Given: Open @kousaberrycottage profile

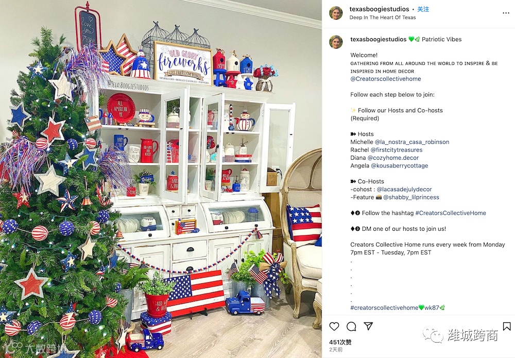Looking at the screenshot, I should [400, 165].
